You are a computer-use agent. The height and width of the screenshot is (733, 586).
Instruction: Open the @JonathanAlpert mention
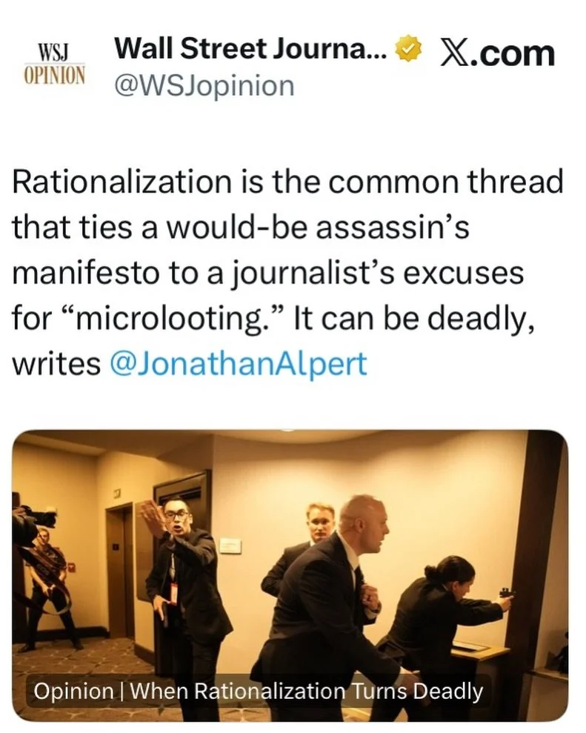[x=238, y=363]
